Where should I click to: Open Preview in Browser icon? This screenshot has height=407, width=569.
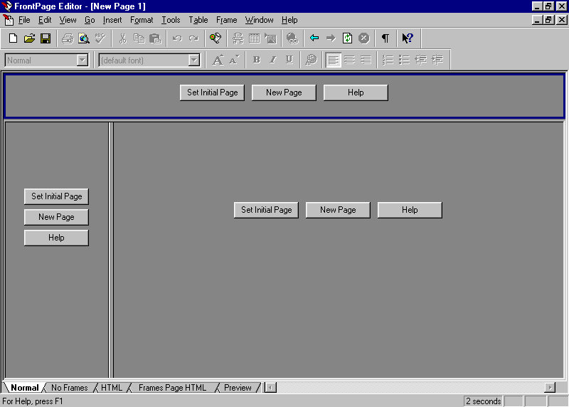pyautogui.click(x=84, y=38)
